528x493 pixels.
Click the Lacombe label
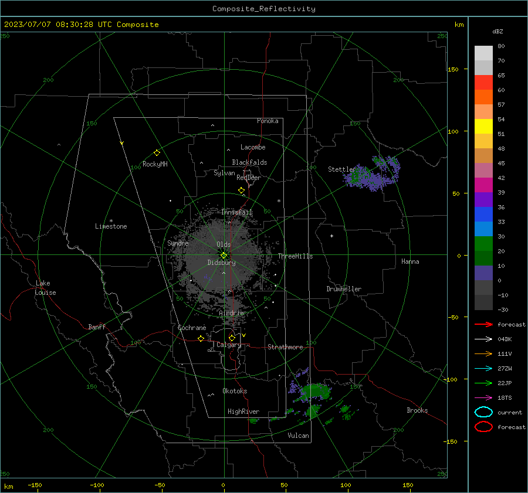[253, 147]
